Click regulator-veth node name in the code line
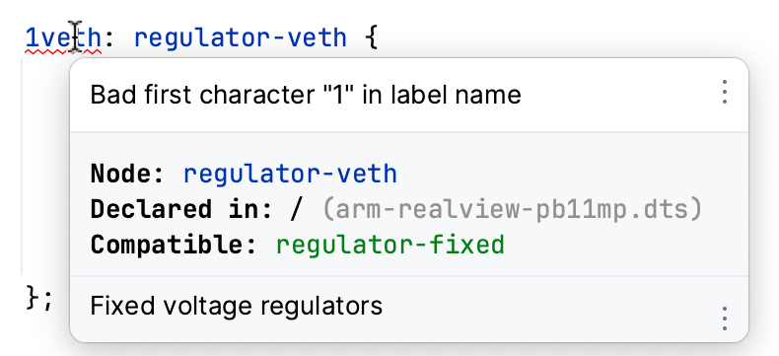779x356 pixels. [241, 38]
